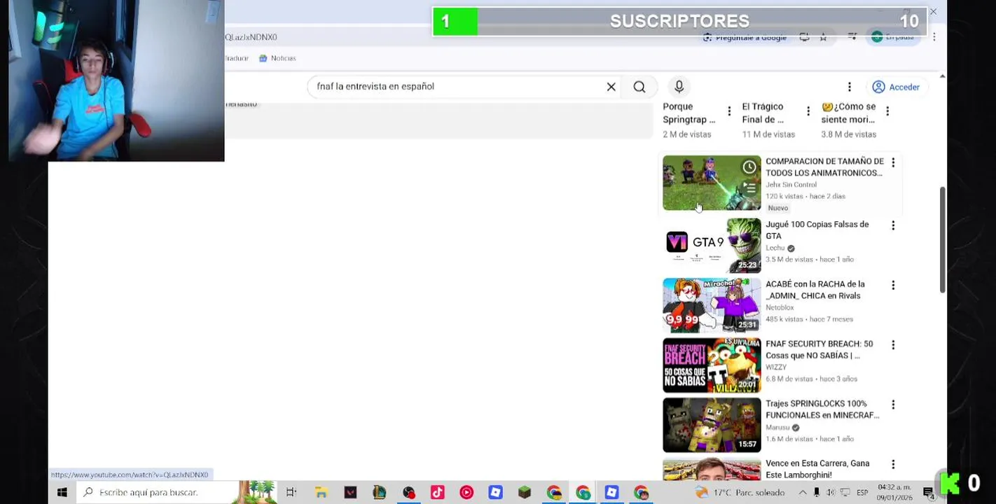Image resolution: width=996 pixels, height=504 pixels.
Task: Open the Lamborghini race video thumbnail
Action: 712,469
